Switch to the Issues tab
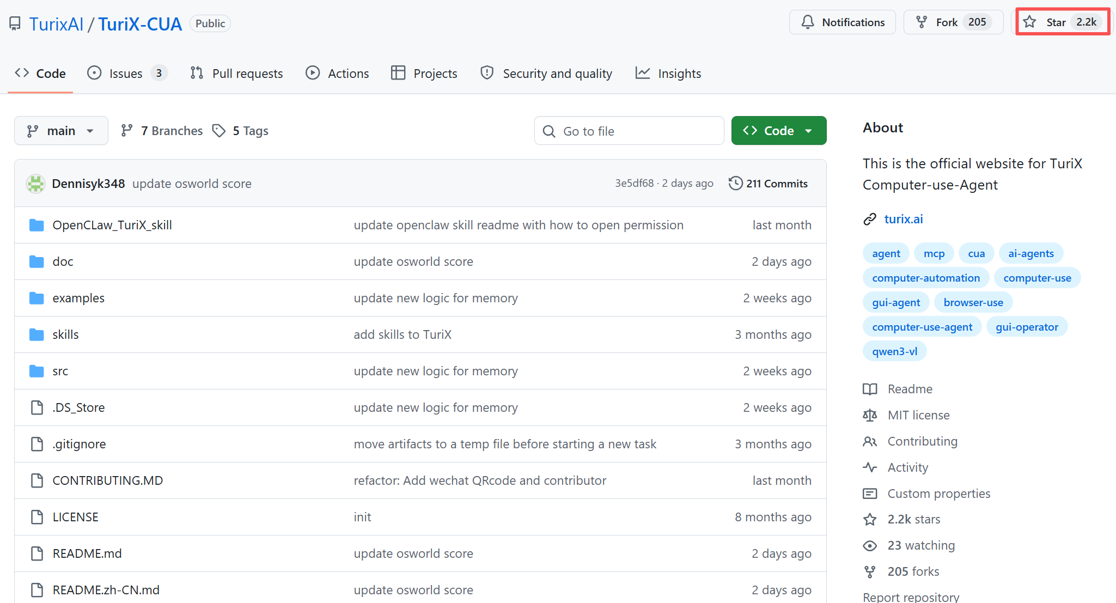The image size is (1116, 603). tap(126, 74)
